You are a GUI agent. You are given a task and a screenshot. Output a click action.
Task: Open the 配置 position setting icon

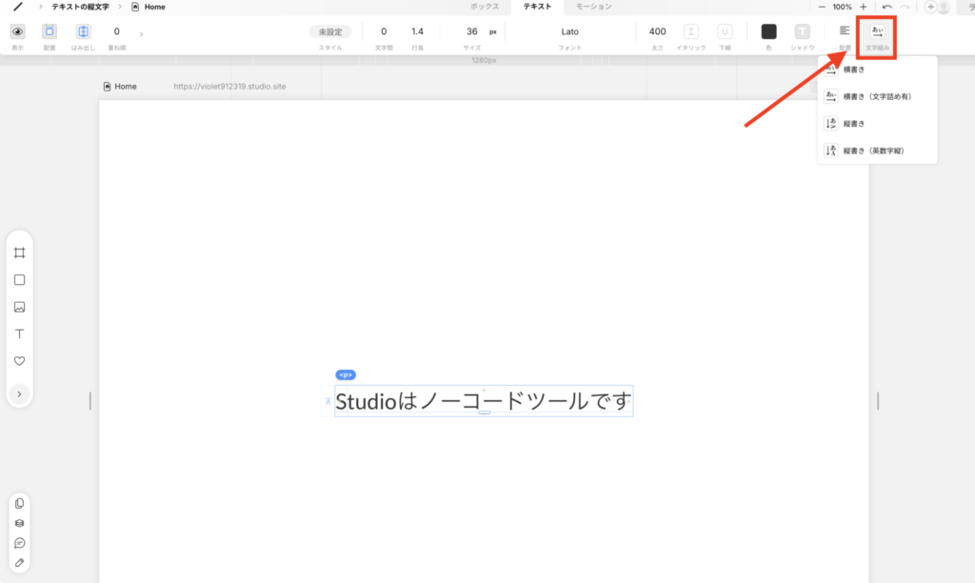(x=50, y=31)
